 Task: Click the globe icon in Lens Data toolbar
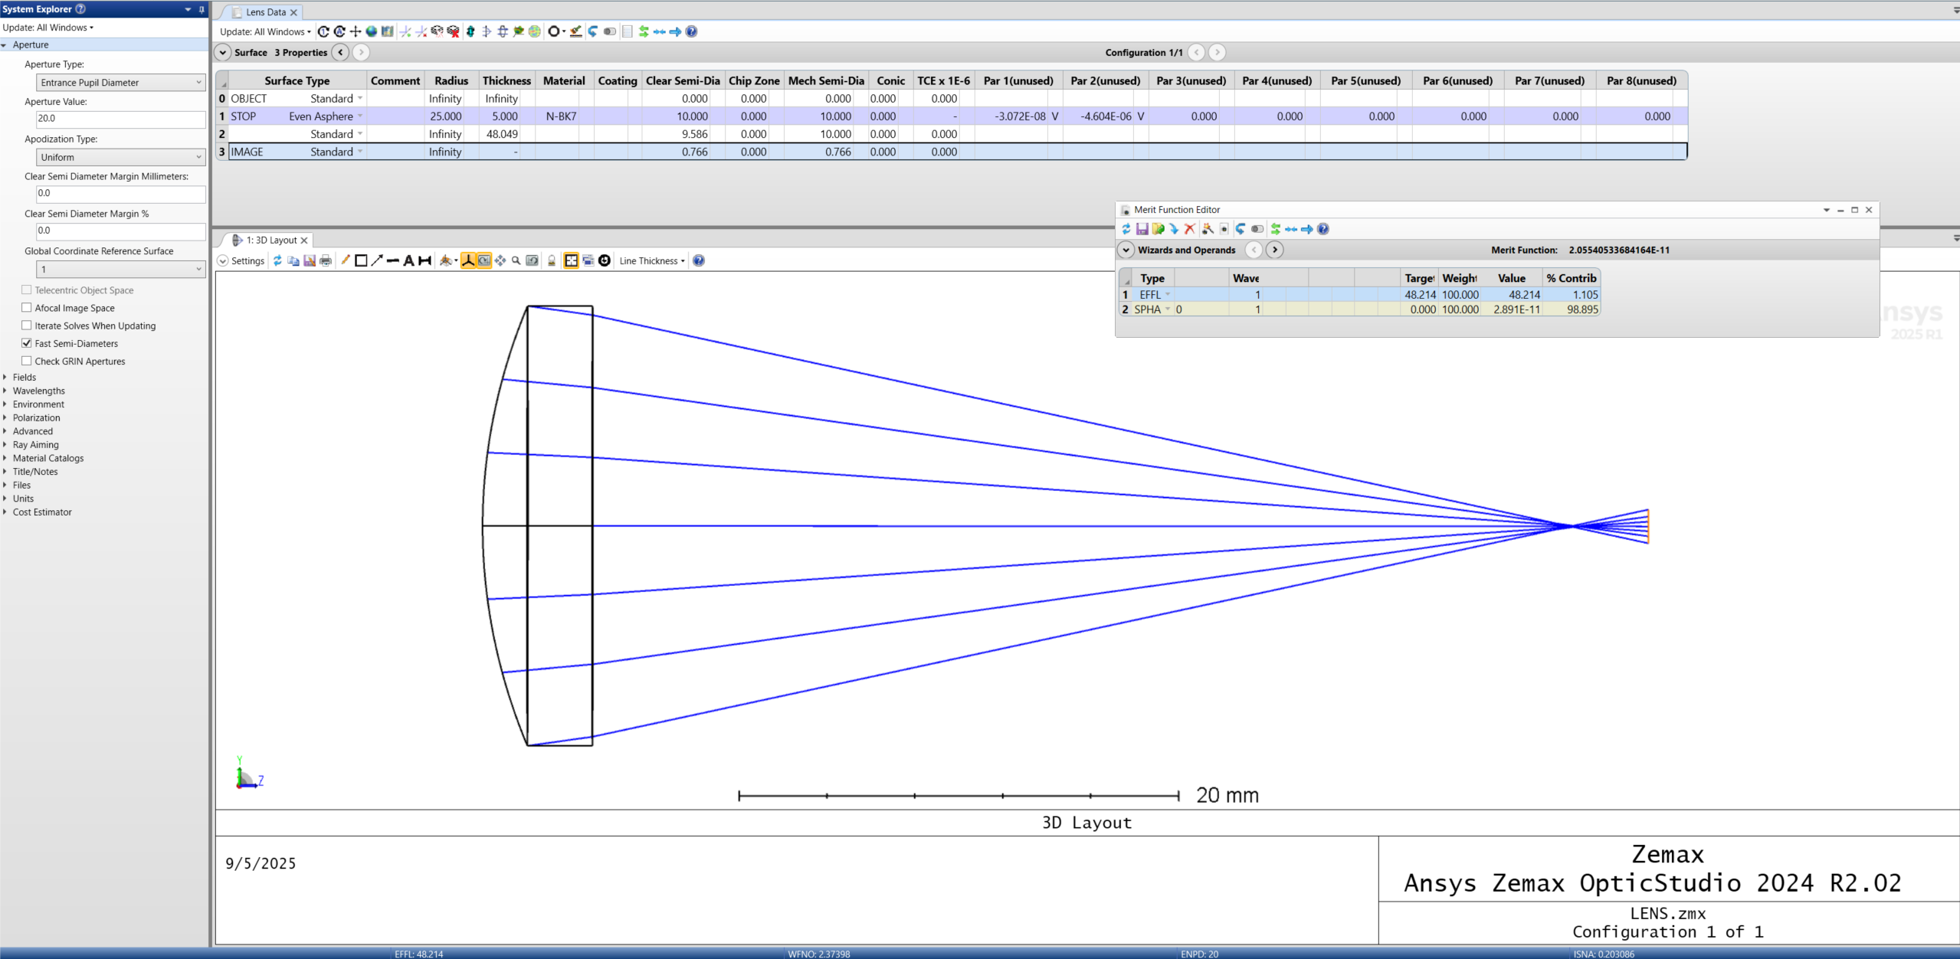pos(371,31)
